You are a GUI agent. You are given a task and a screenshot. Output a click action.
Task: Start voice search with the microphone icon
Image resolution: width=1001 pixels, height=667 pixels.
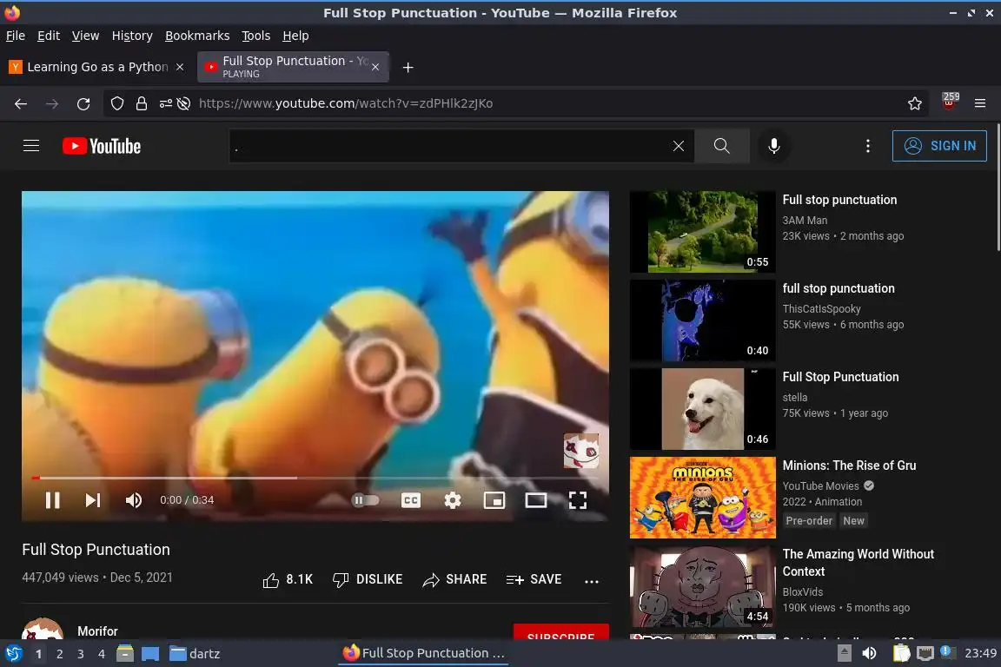[773, 146]
